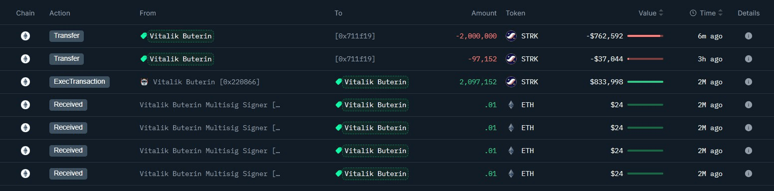The image size is (774, 191).
Task: Click red value bar for -$762,592
Action: tap(645, 36)
